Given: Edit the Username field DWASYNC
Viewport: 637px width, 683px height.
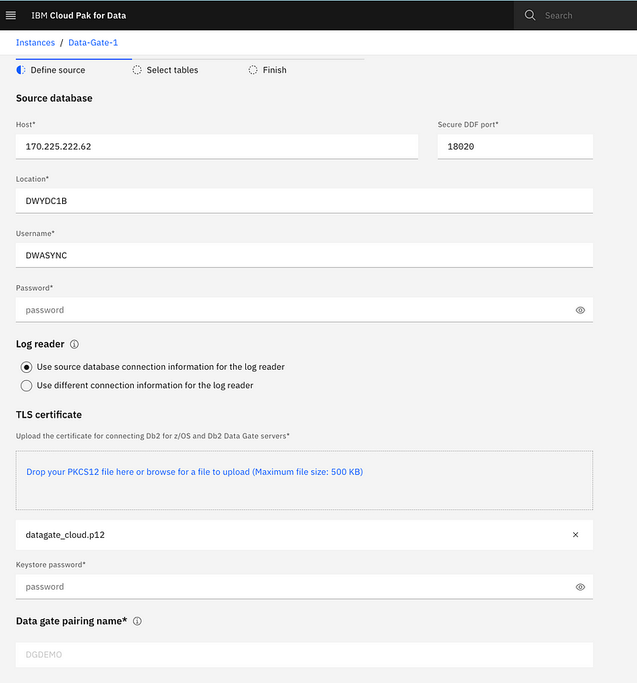Looking at the screenshot, I should pos(304,255).
